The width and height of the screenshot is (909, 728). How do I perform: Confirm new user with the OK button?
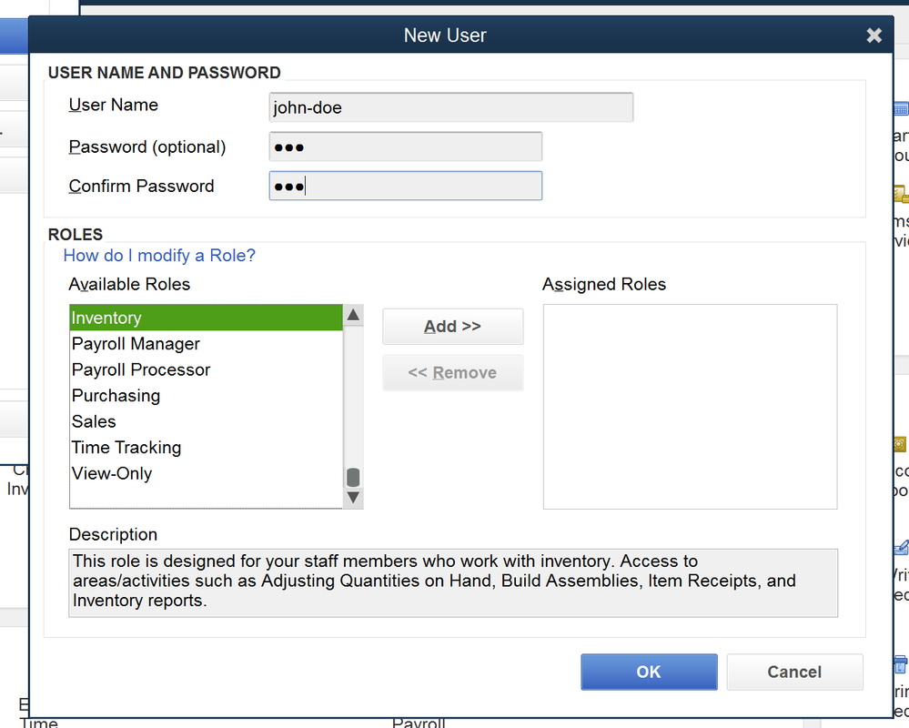click(649, 672)
